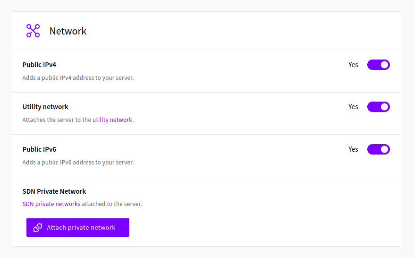The width and height of the screenshot is (414, 258).
Task: Click the SDN Private Network heading
Action: coord(54,191)
